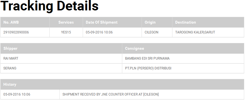The height and width of the screenshot is (102, 247).
Task: Select the AWB number 2910902890006
Action: (16, 32)
